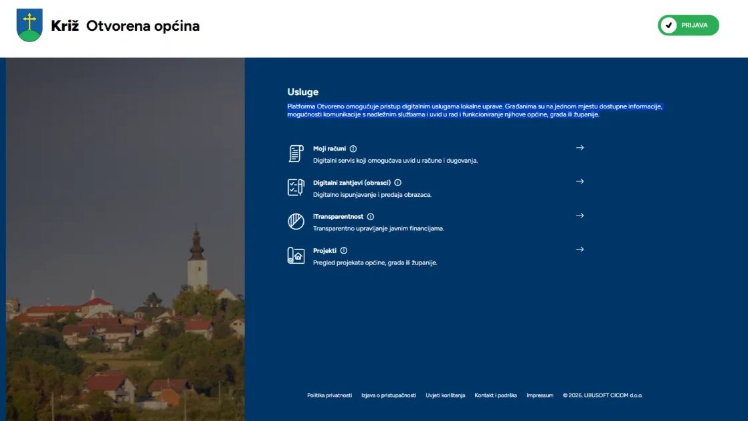
Task: Open Projekti via its right arrow
Action: point(580,250)
